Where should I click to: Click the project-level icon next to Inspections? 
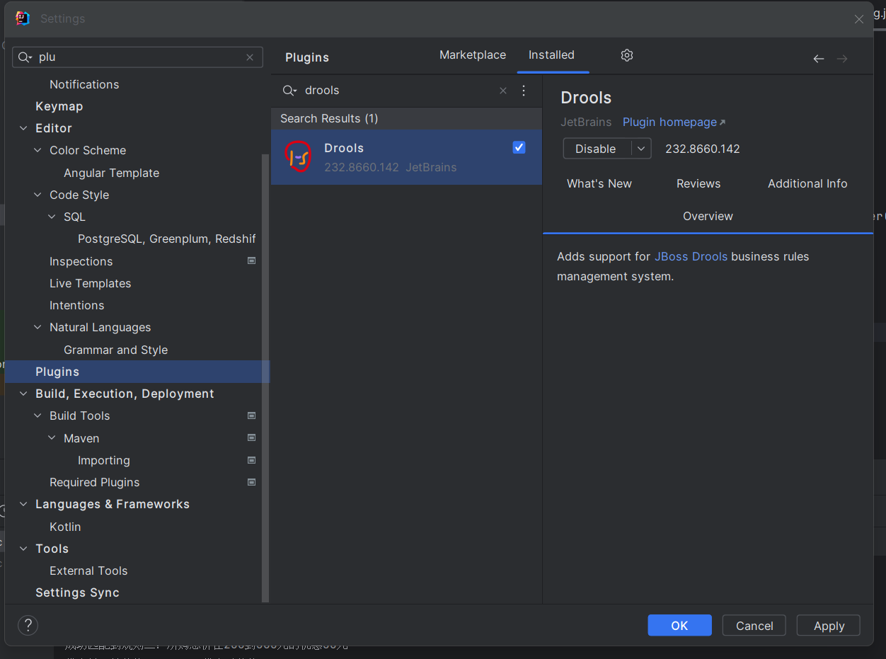pos(251,260)
